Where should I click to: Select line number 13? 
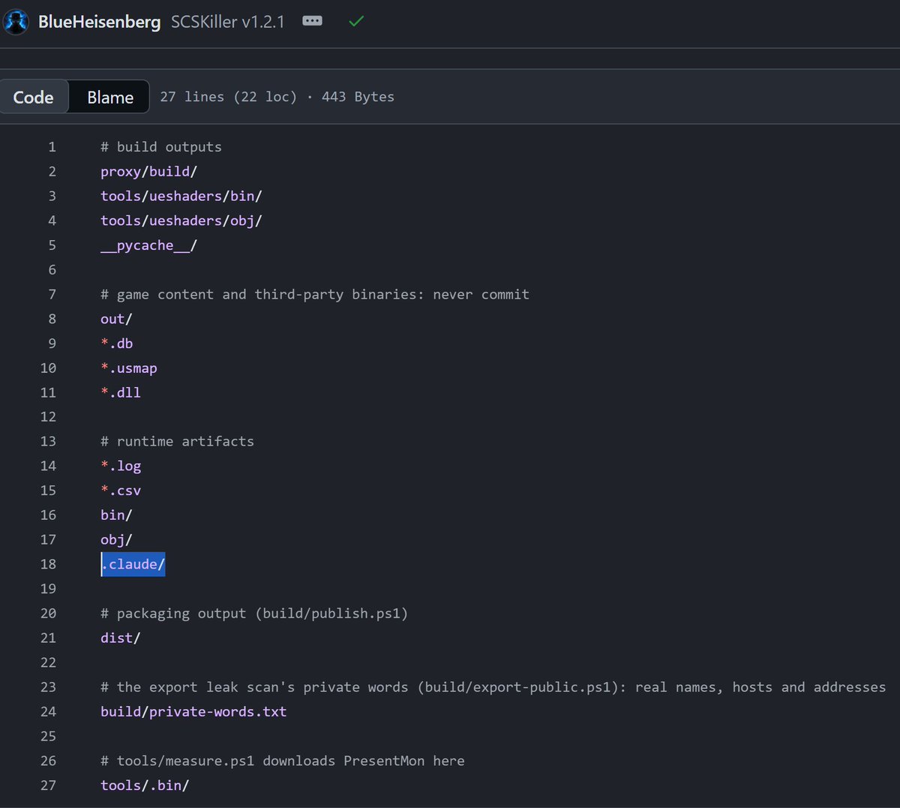[48, 441]
